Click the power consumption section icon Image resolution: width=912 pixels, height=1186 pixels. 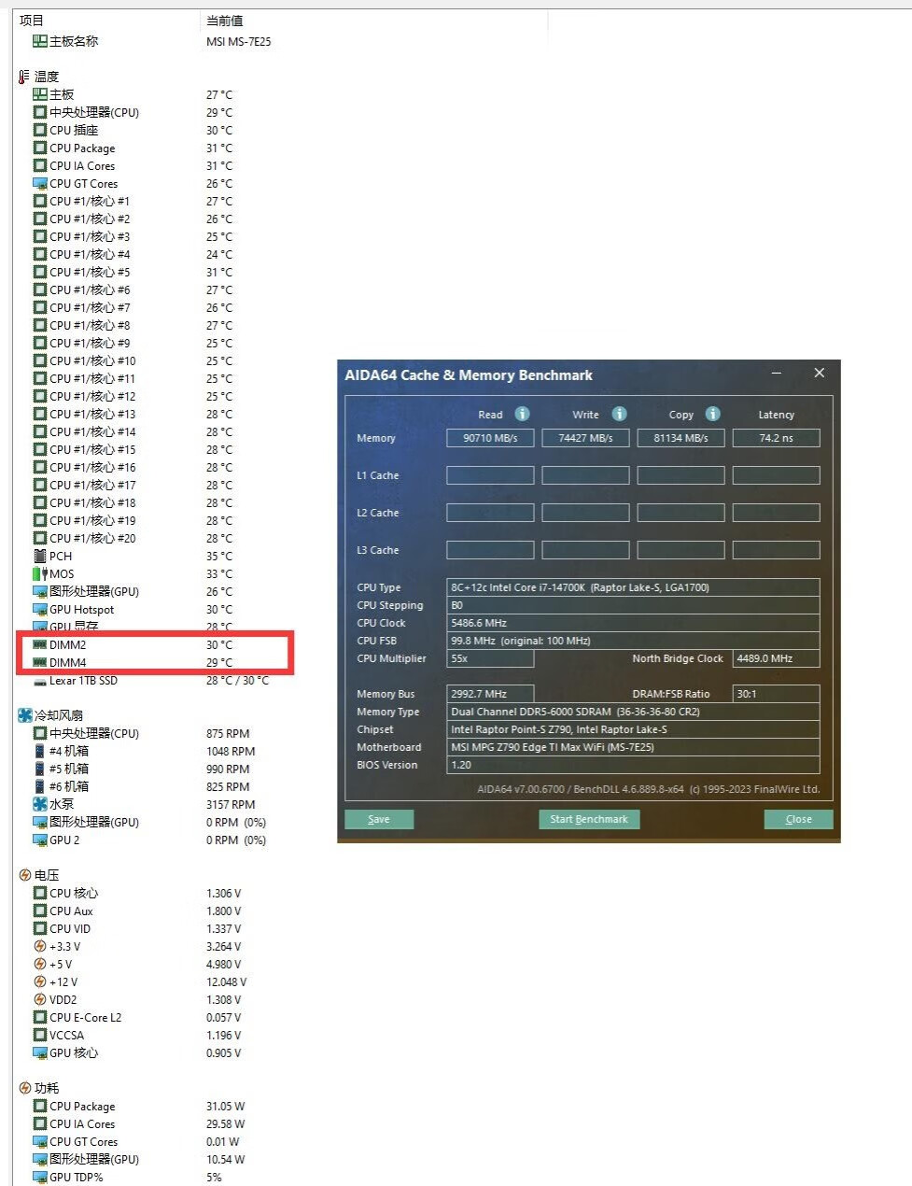25,1088
